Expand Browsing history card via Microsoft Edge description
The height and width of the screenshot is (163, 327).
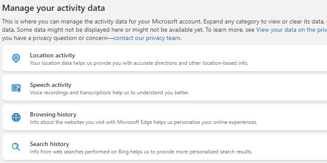pos(143,122)
